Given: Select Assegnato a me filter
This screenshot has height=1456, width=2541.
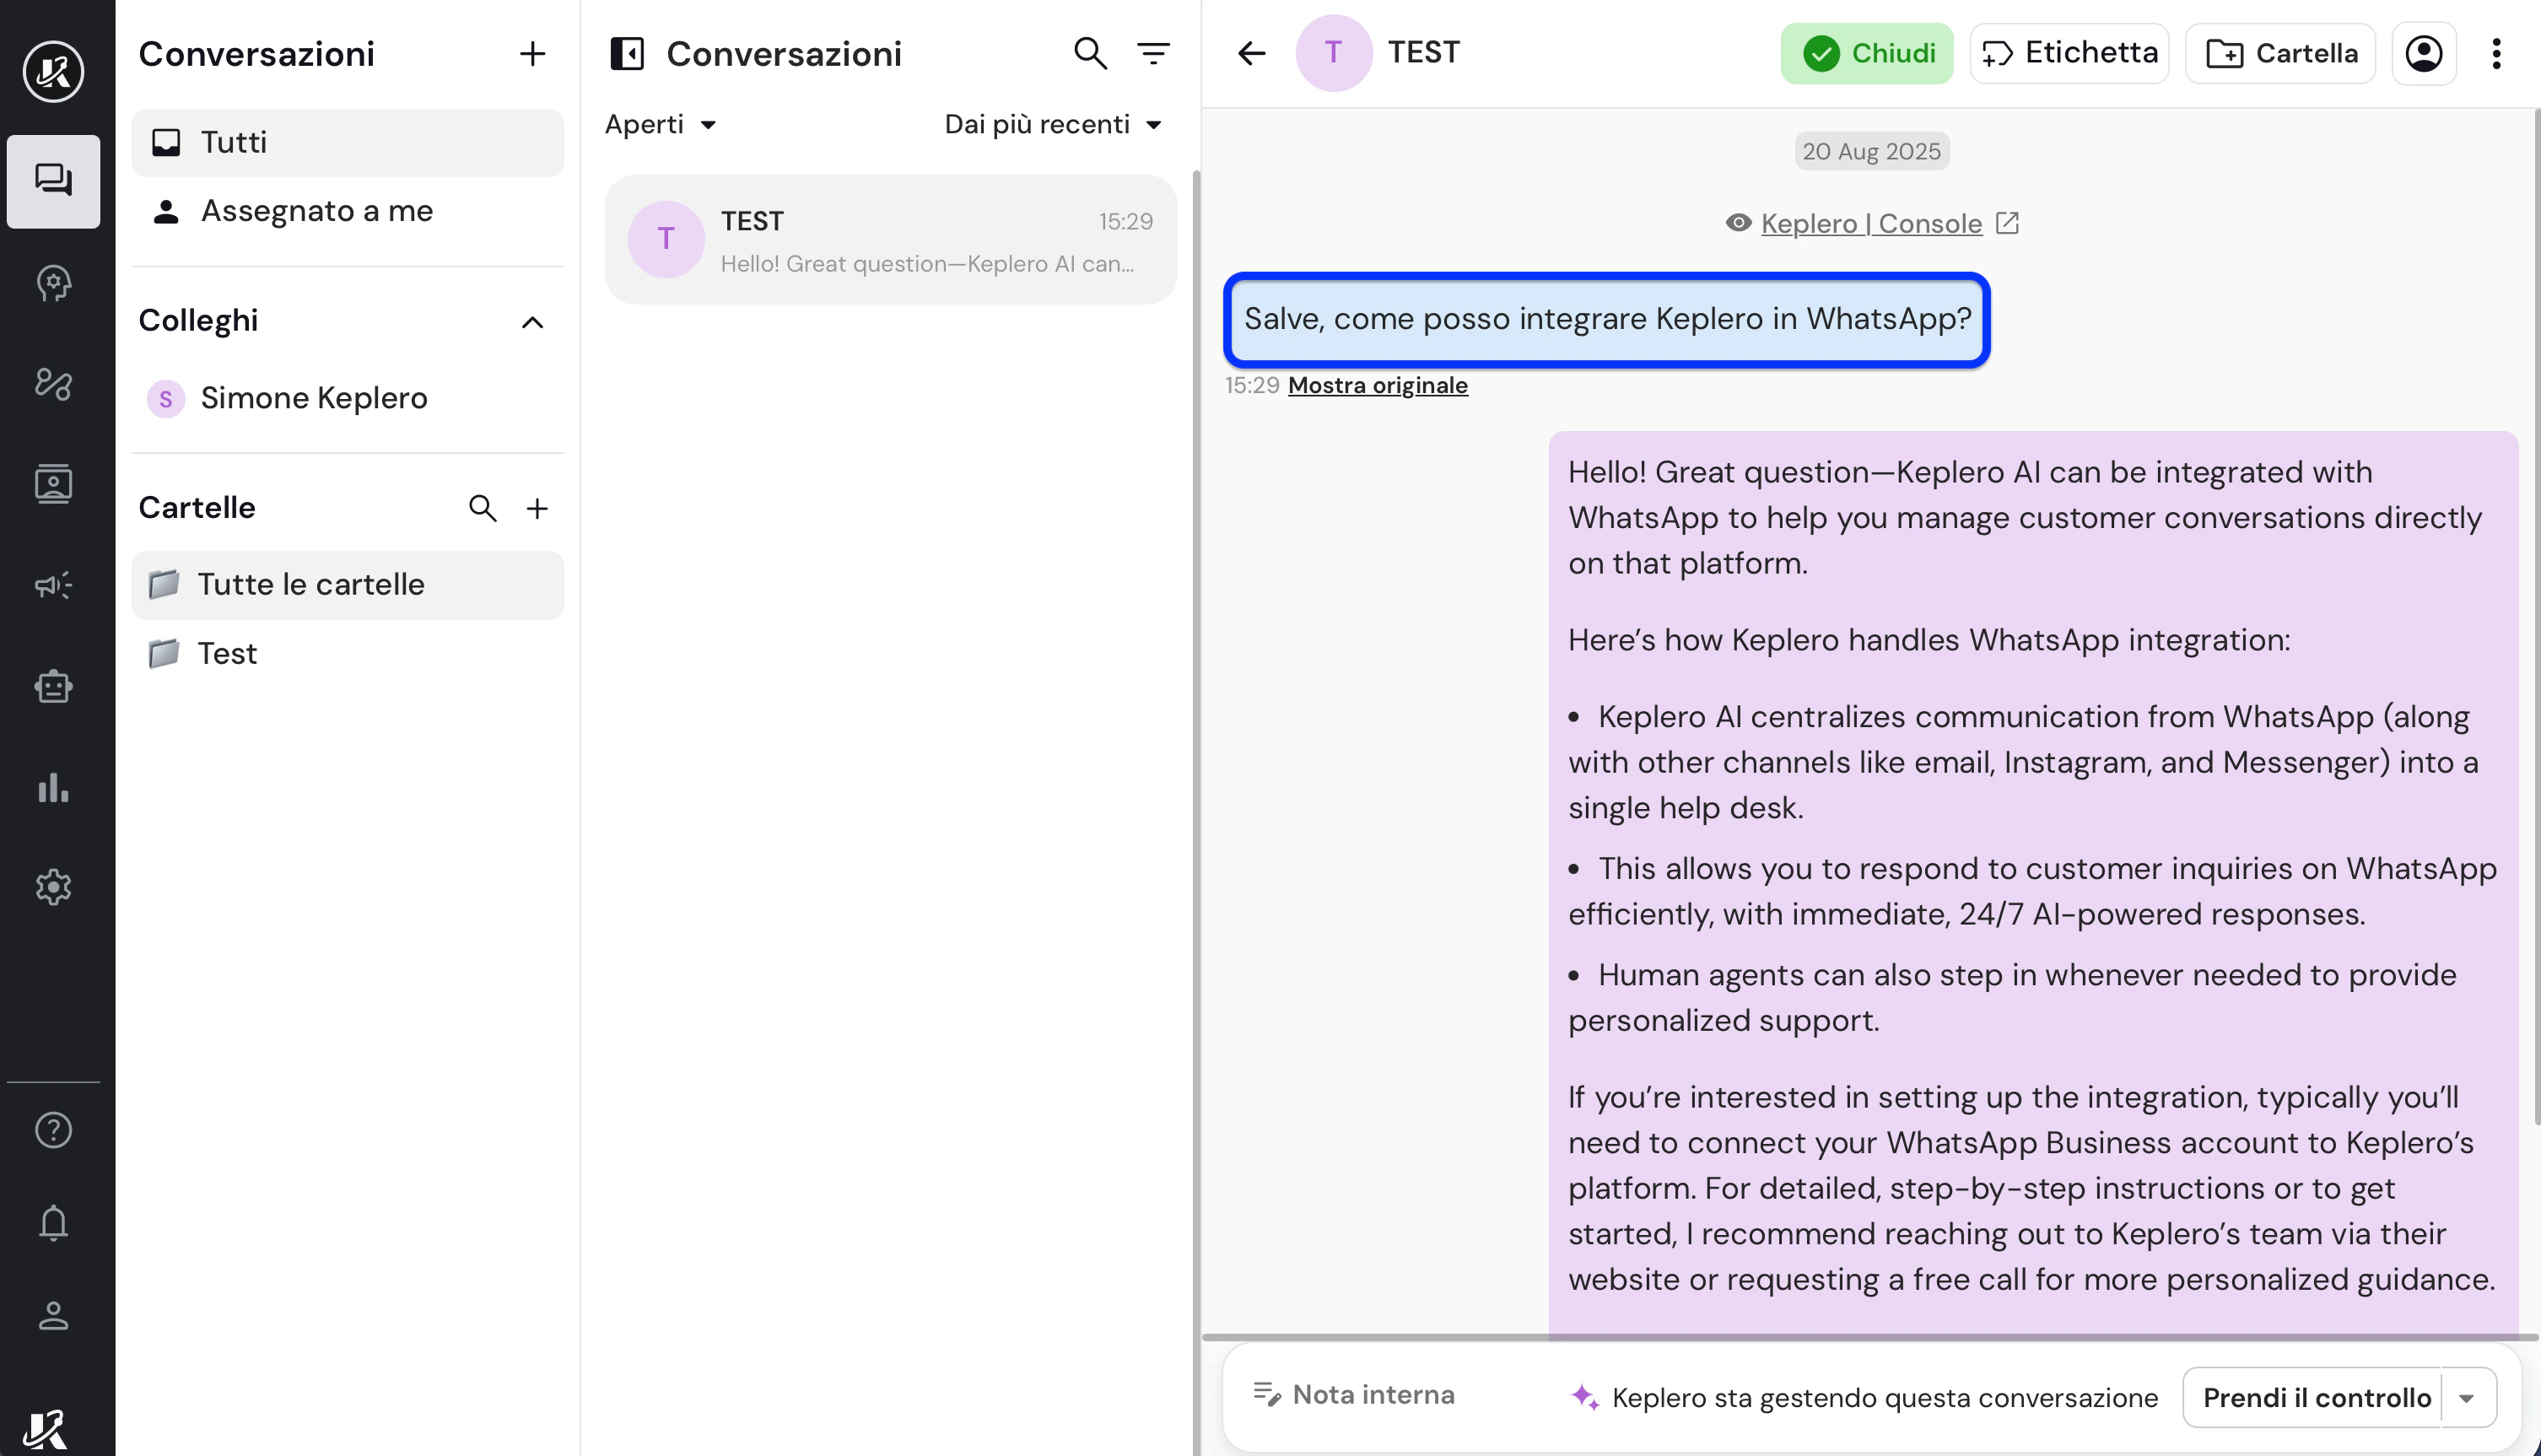Looking at the screenshot, I should coord(348,211).
